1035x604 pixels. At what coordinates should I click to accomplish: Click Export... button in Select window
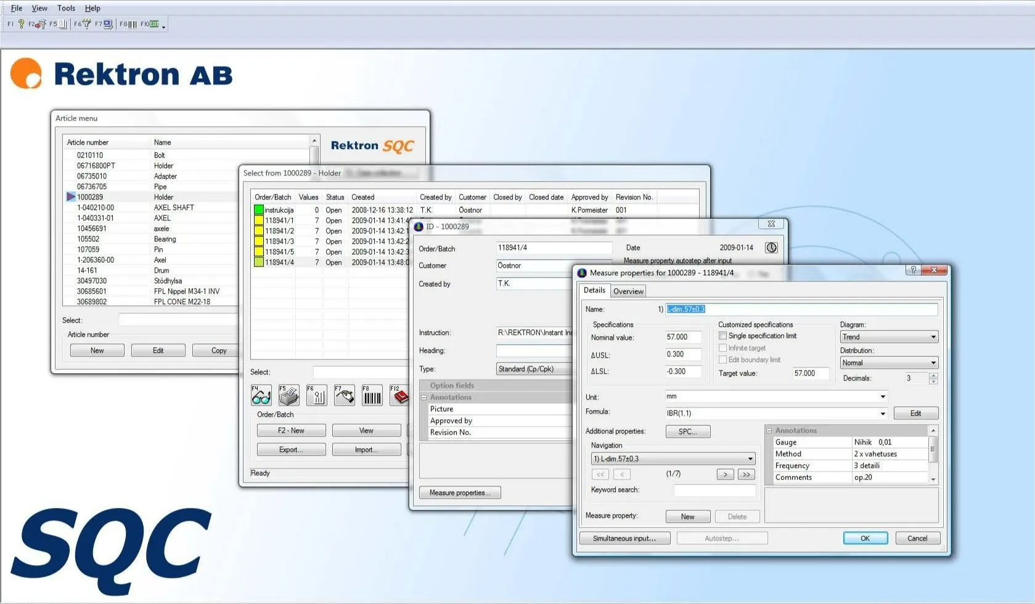pyautogui.click(x=291, y=449)
